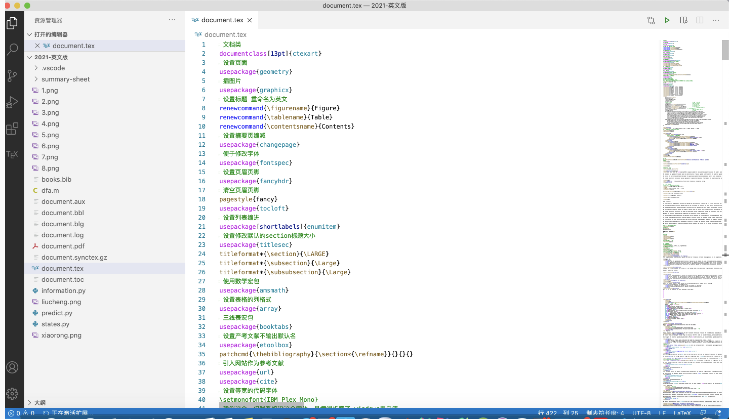This screenshot has width=729, height=419.
Task: Select the document.tex editor tab
Action: (222, 20)
